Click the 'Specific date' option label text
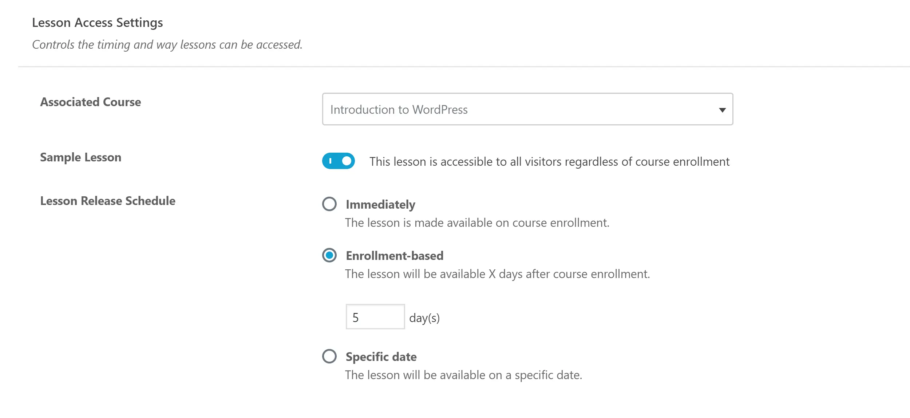This screenshot has width=910, height=418. [381, 357]
